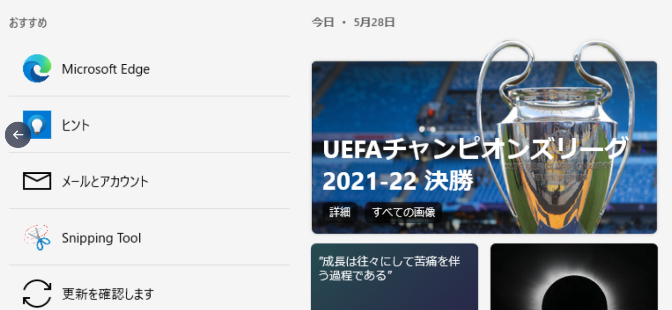Click the 詳細 button on the UEFA card

(x=340, y=213)
